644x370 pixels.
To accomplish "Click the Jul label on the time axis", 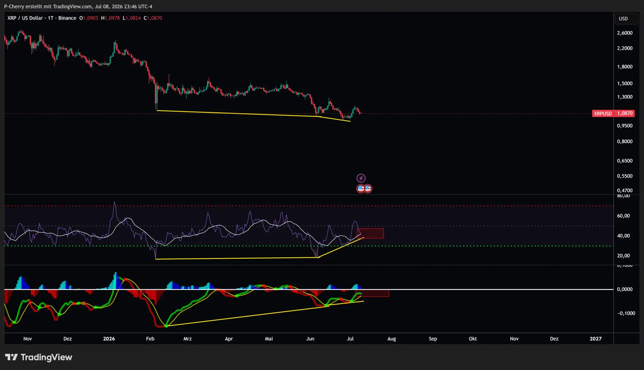I will (x=350, y=338).
